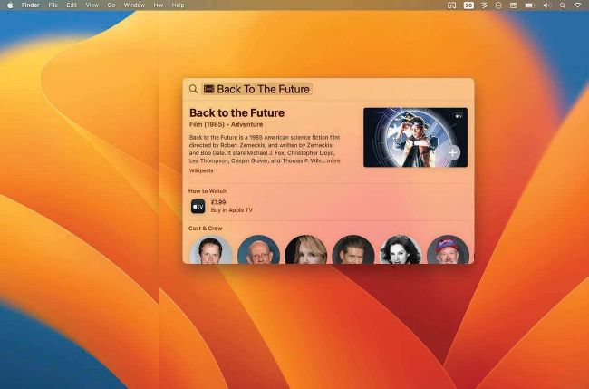Click the stacked layers menu bar icon

point(498,5)
